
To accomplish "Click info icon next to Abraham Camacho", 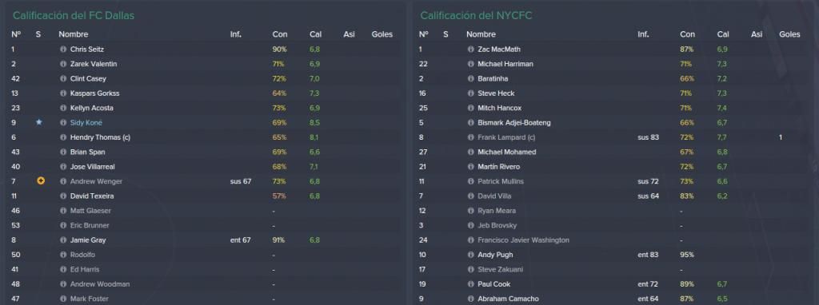I will tap(470, 299).
